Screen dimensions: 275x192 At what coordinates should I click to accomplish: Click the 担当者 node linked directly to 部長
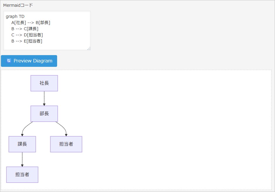point(66,144)
